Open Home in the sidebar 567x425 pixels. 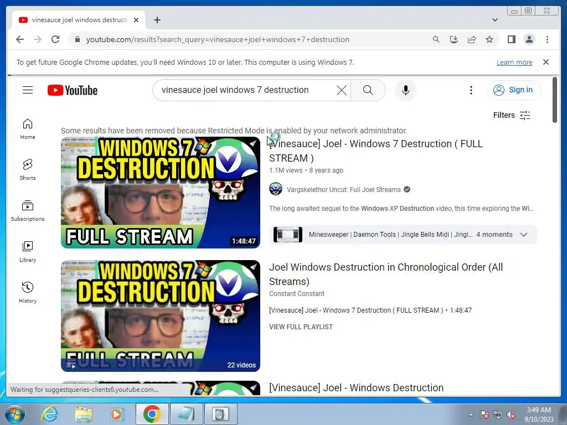pyautogui.click(x=28, y=129)
